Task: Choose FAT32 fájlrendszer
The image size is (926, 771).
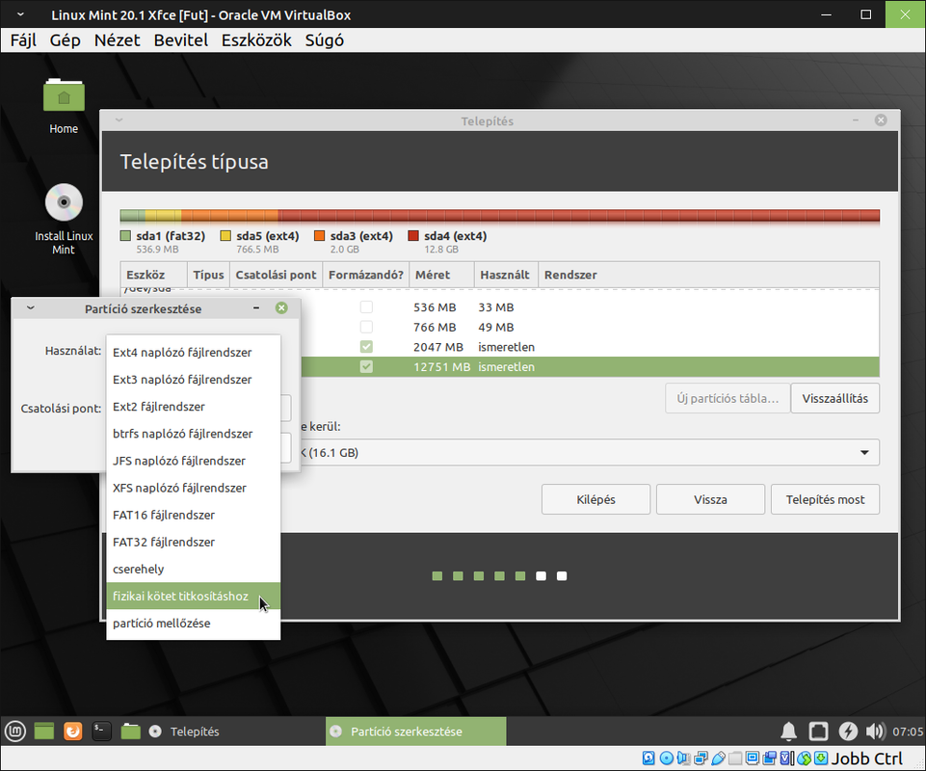Action: point(193,543)
